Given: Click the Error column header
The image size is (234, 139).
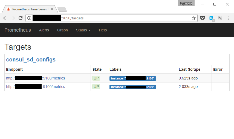Looking at the screenshot, I should click(x=218, y=69).
